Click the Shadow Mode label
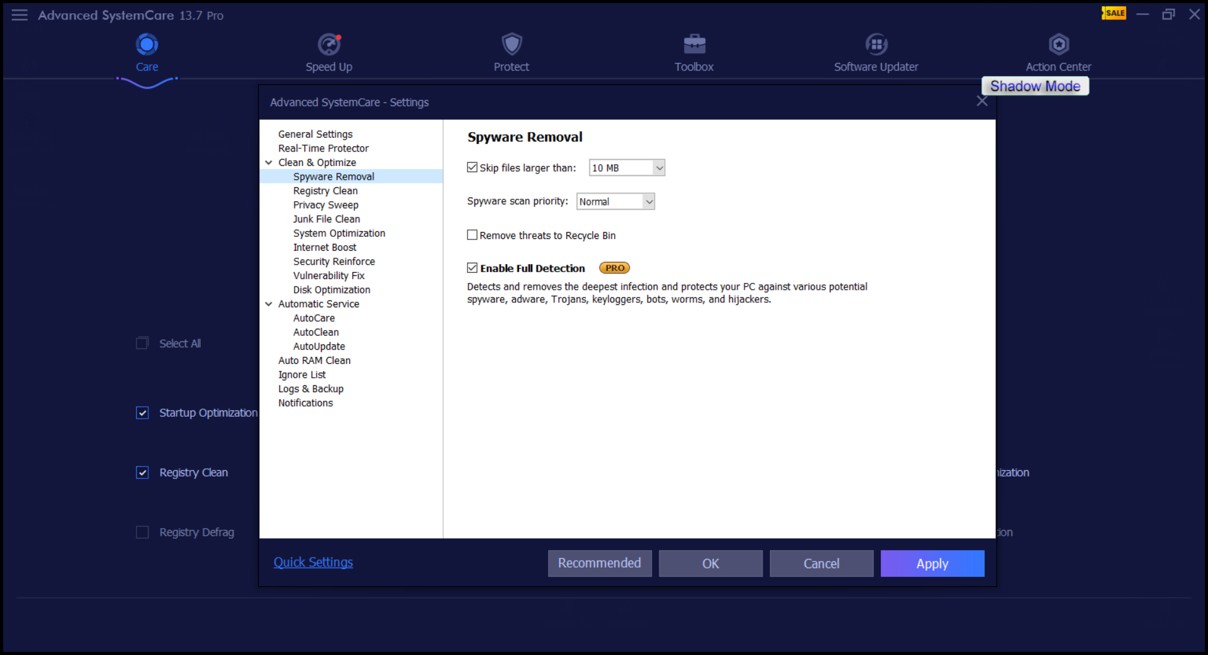 click(x=1035, y=86)
